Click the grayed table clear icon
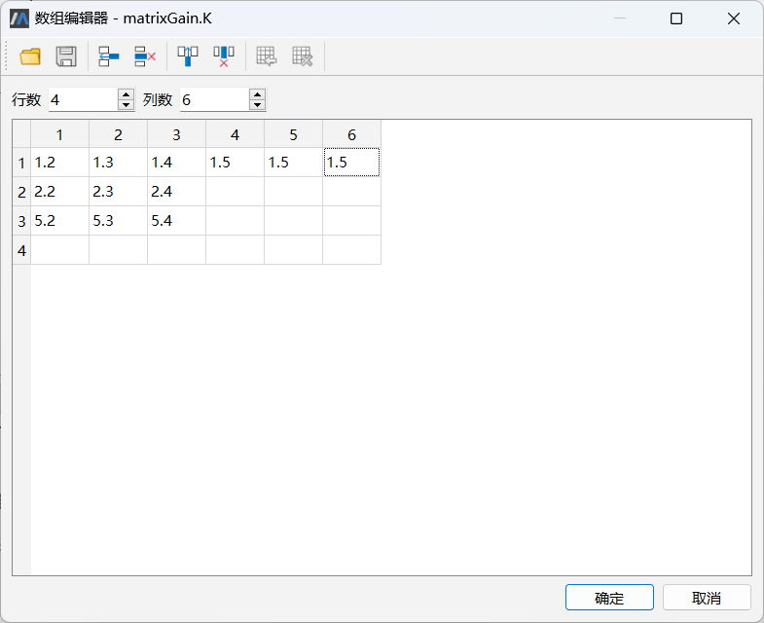764x623 pixels. [303, 56]
